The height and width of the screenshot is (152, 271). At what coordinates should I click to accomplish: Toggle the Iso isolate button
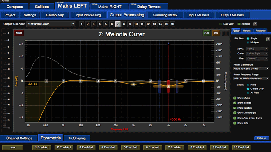pos(216,33)
